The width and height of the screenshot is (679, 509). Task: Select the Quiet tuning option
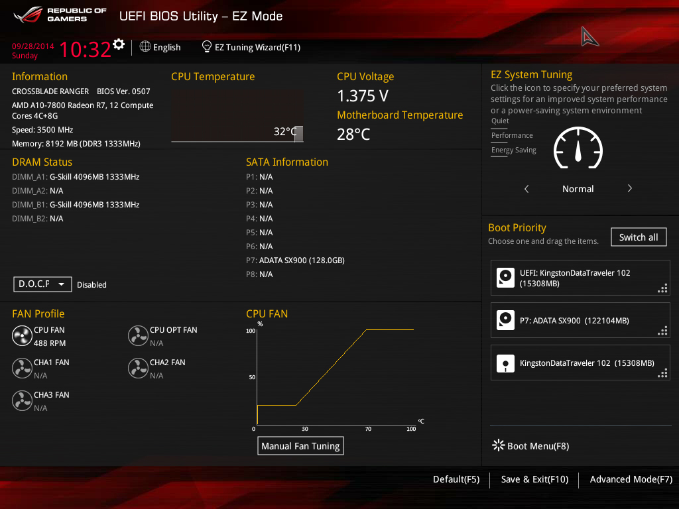coord(500,121)
